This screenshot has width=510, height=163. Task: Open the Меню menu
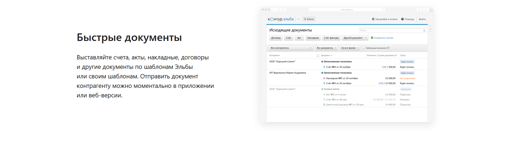[309, 19]
